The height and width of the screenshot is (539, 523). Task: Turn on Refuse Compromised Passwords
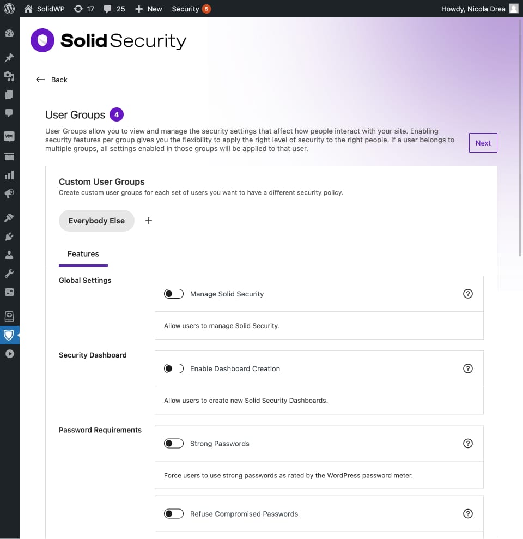174,514
